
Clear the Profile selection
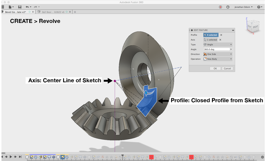click(221, 35)
